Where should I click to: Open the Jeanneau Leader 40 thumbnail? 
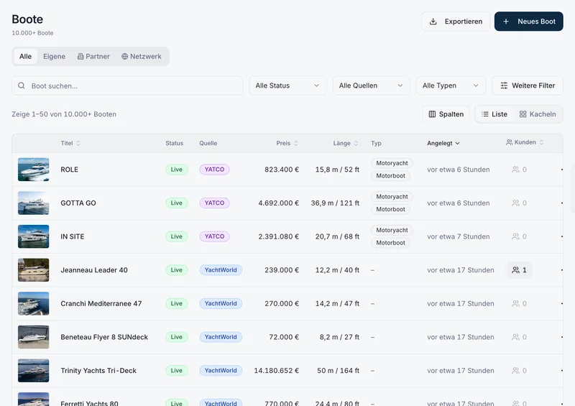coord(33,270)
